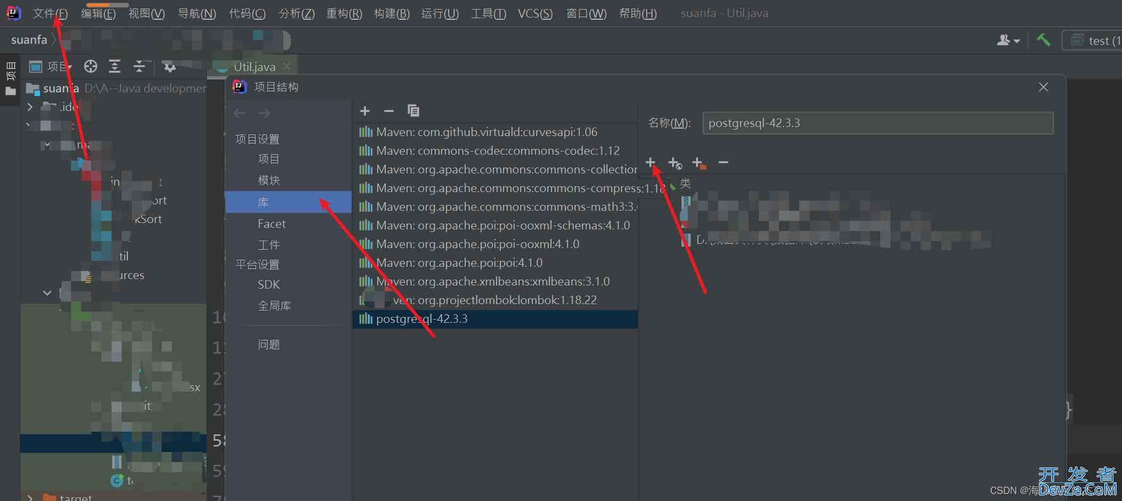Open the 重构(R) menu

click(x=344, y=13)
